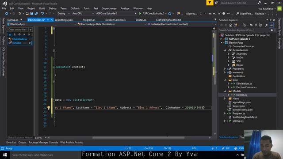Click the Quick Launch search field

pyautogui.click(x=238, y=3)
